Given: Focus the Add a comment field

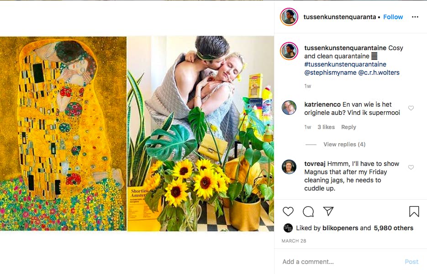Looking at the screenshot, I should click(338, 262).
